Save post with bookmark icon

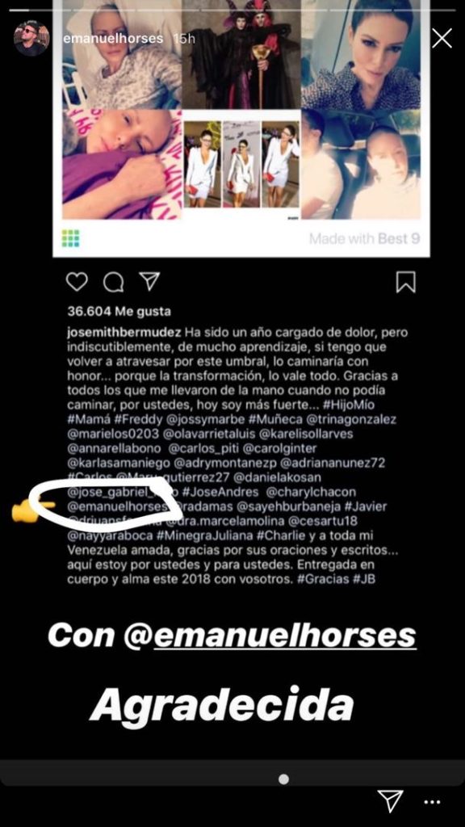pos(405,282)
